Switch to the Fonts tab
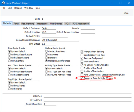 16,24
